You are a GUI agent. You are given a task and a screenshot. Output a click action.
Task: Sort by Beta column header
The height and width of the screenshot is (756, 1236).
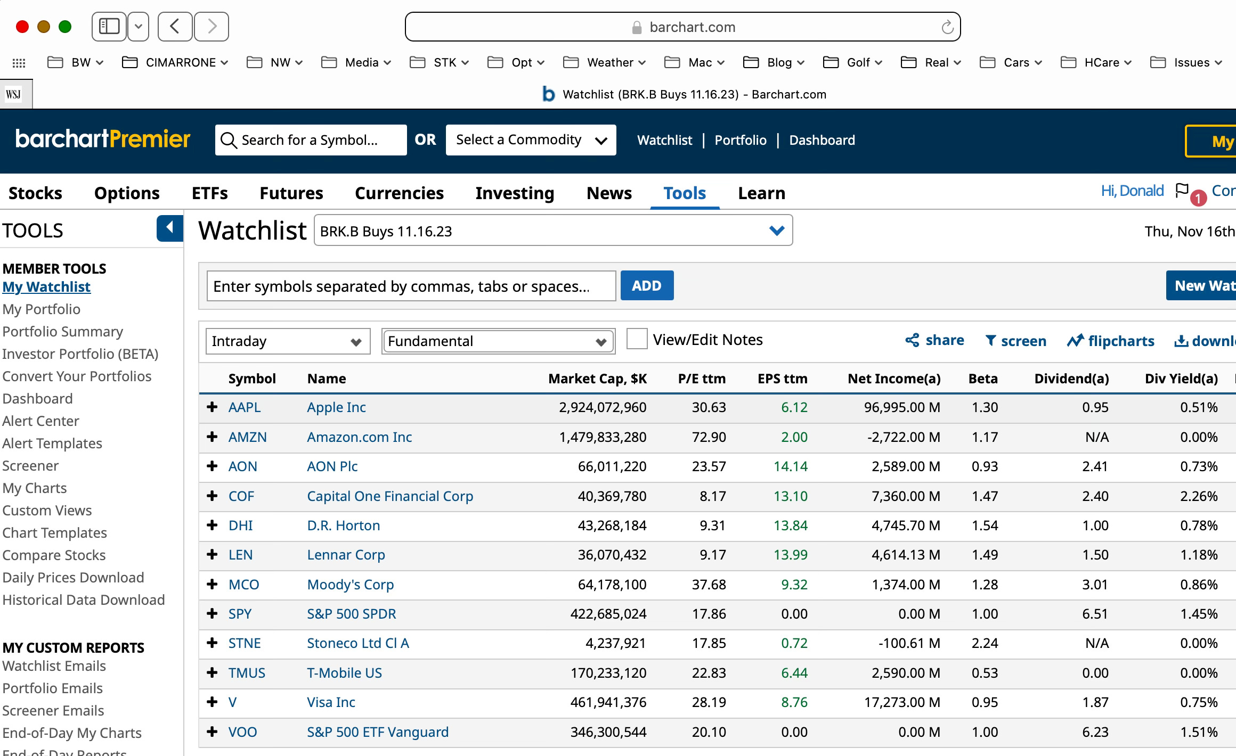pyautogui.click(x=983, y=379)
